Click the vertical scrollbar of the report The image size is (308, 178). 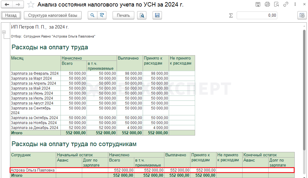coord(305,90)
